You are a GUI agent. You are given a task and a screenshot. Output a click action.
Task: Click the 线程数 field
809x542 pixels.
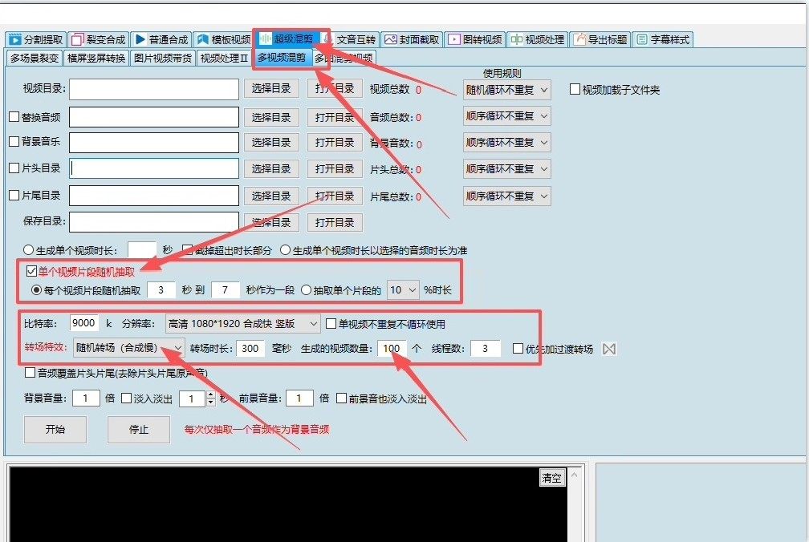pyautogui.click(x=486, y=348)
